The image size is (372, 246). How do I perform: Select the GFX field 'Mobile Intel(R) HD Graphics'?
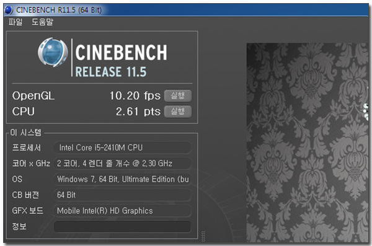pos(122,211)
